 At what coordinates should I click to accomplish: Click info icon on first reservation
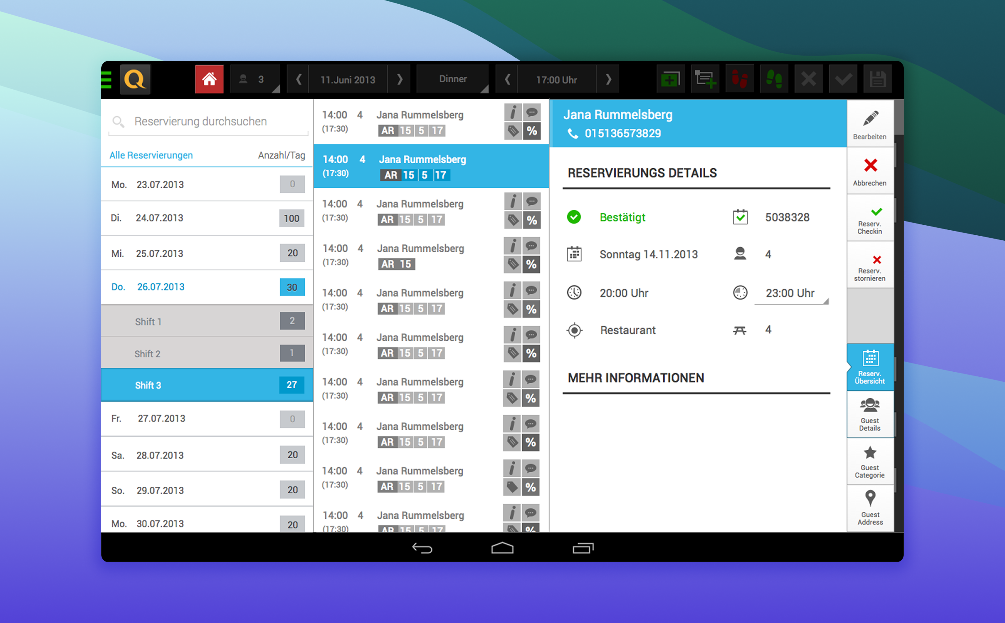click(x=513, y=112)
